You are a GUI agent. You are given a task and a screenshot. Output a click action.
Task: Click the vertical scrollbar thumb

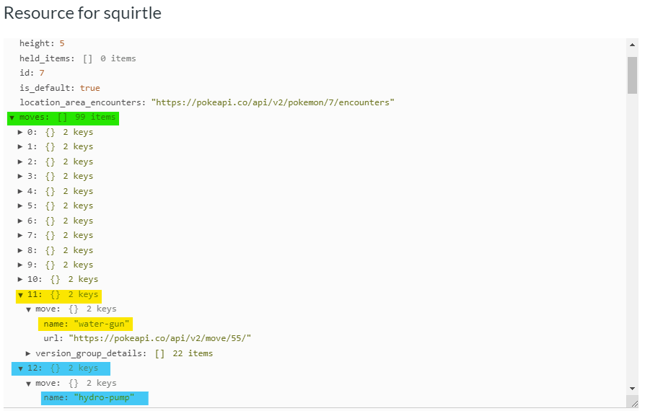(x=632, y=75)
